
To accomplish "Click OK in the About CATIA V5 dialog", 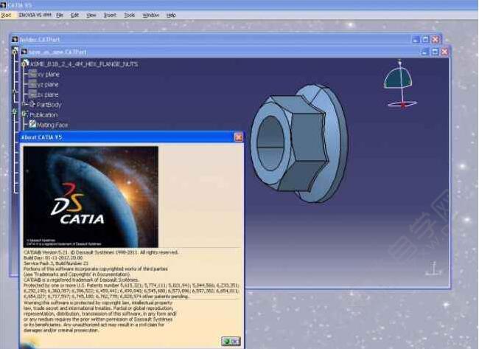I will coord(231,341).
